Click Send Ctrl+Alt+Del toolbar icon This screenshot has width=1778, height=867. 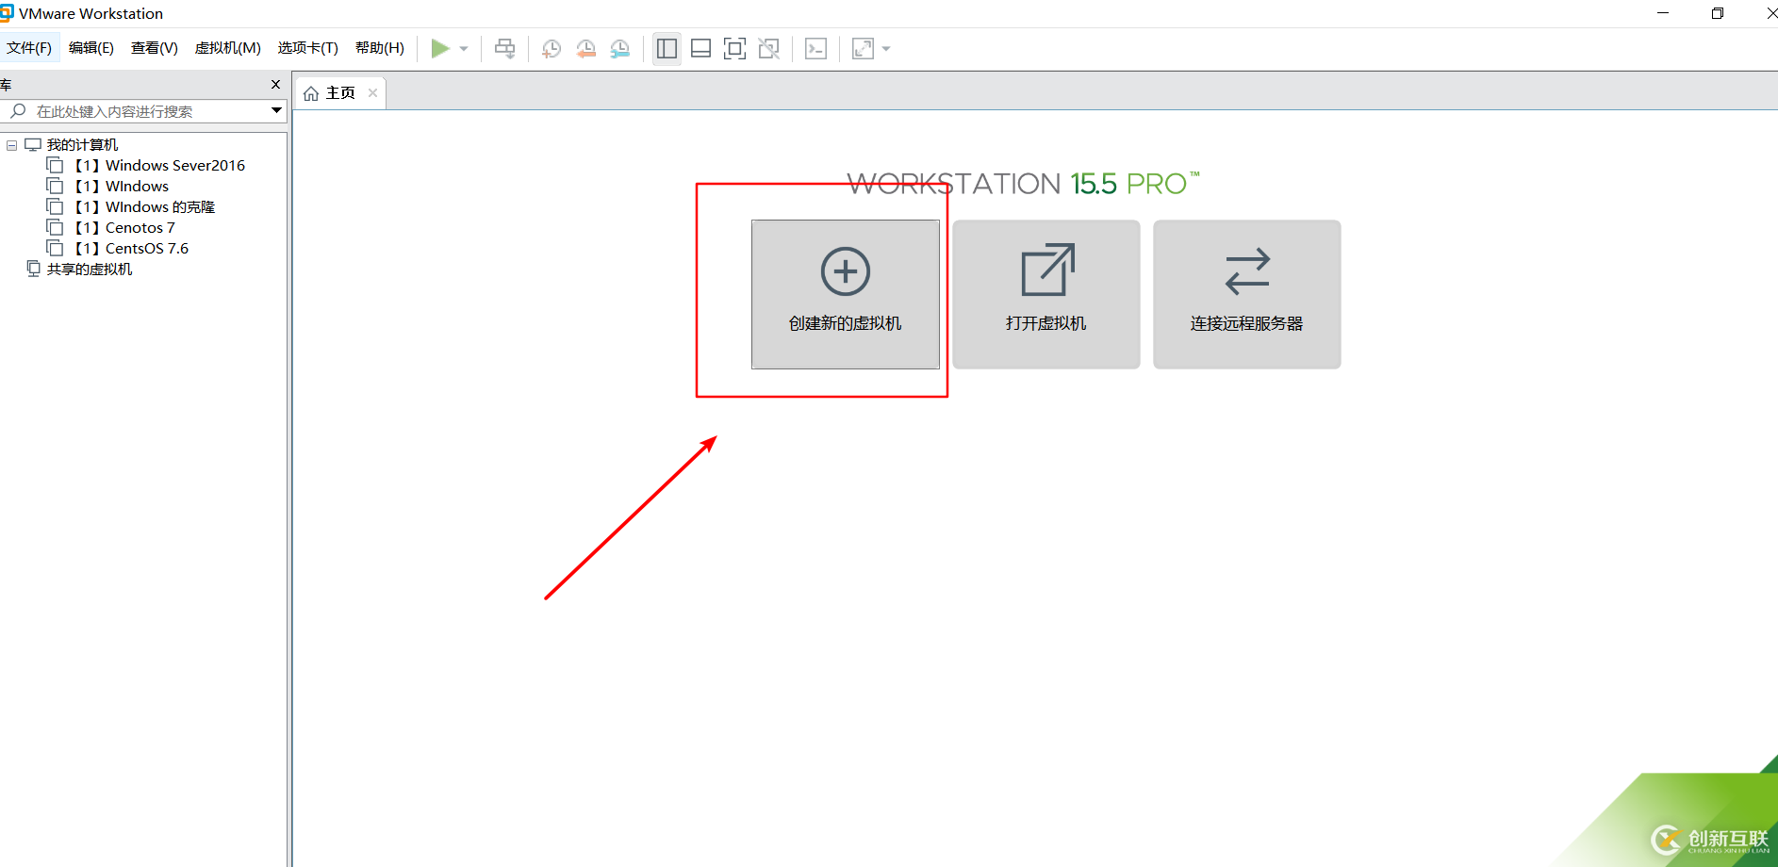505,48
